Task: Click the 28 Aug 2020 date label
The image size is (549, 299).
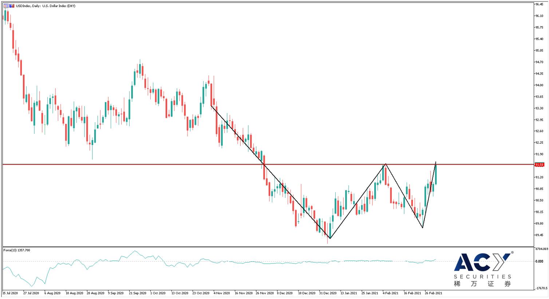Action: [x=95, y=293]
